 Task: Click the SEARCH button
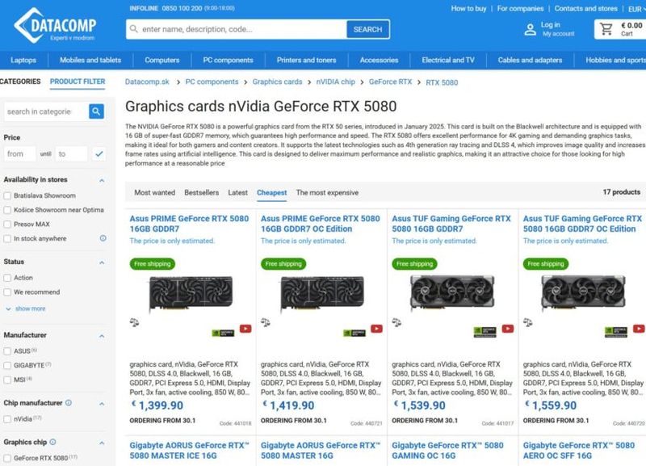(x=368, y=29)
